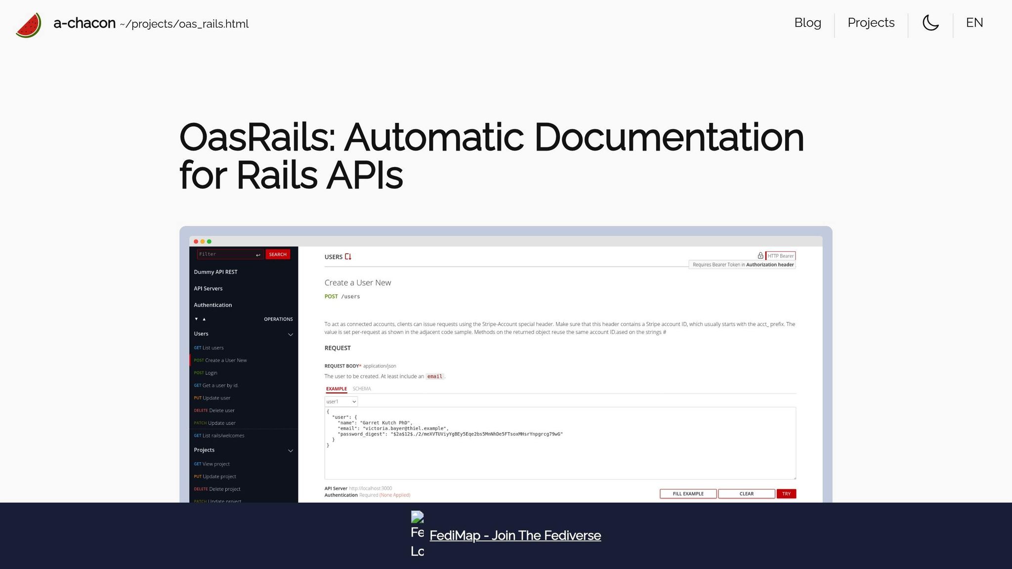Open the Projects menu item

click(x=871, y=23)
